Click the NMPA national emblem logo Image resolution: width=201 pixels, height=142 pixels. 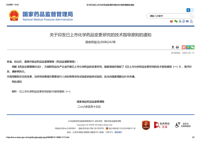(14, 16)
